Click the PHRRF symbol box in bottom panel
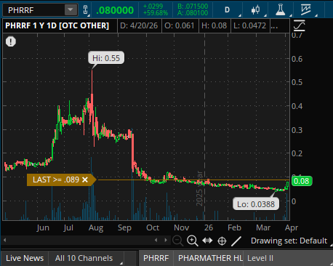Image resolution: width=333 pixels, height=266 pixels. pos(156,258)
